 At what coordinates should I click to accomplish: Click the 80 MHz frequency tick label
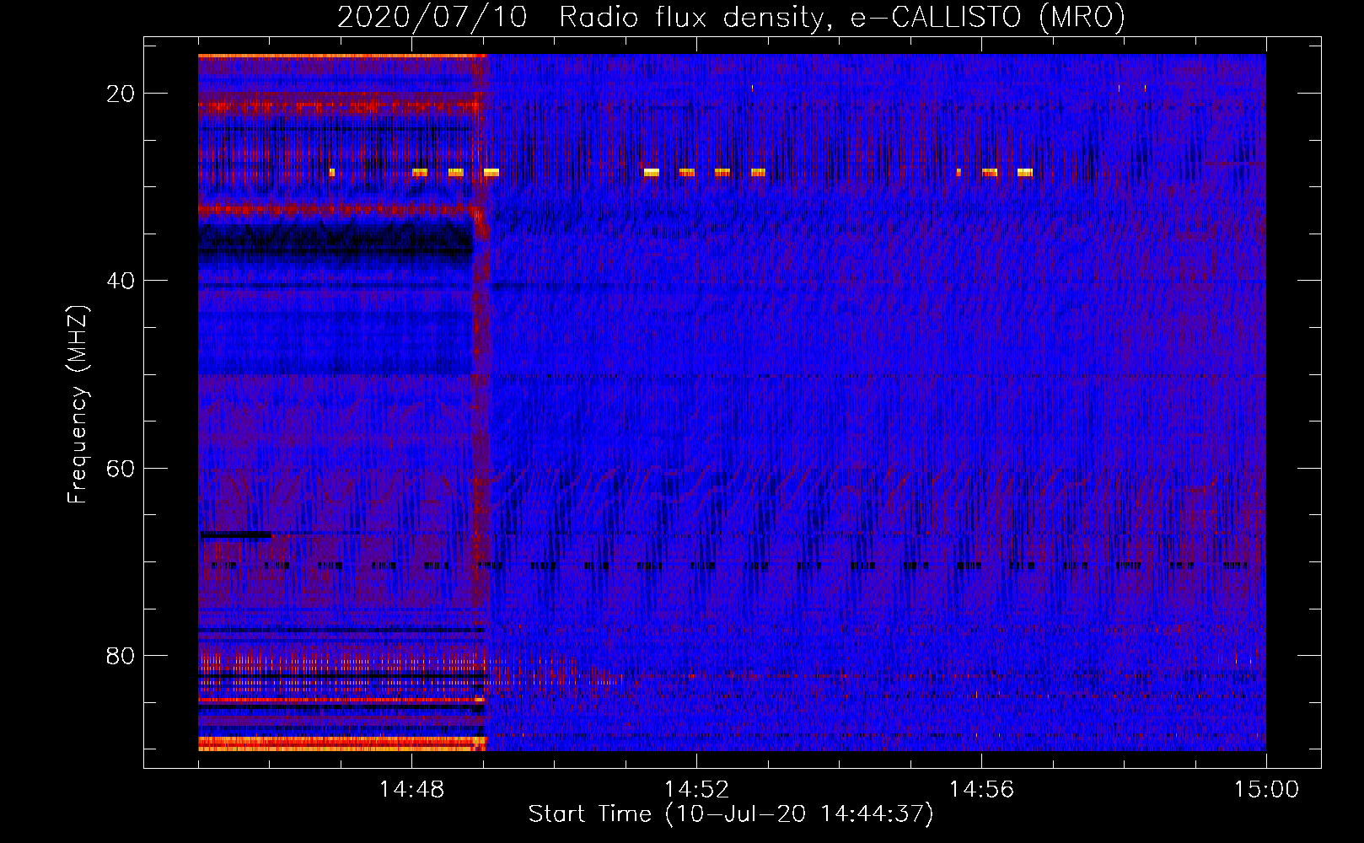[121, 655]
